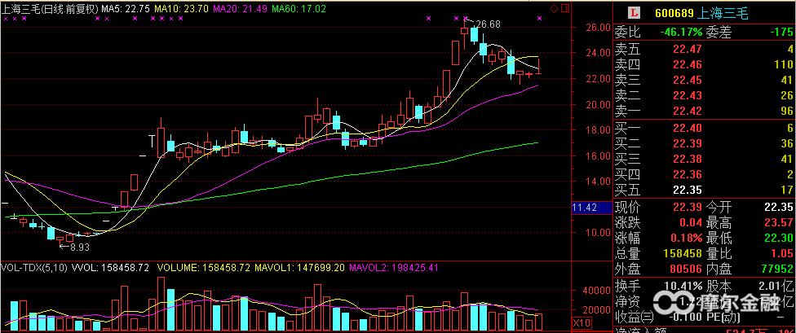Click the 换手 value 10.41%

685,285
